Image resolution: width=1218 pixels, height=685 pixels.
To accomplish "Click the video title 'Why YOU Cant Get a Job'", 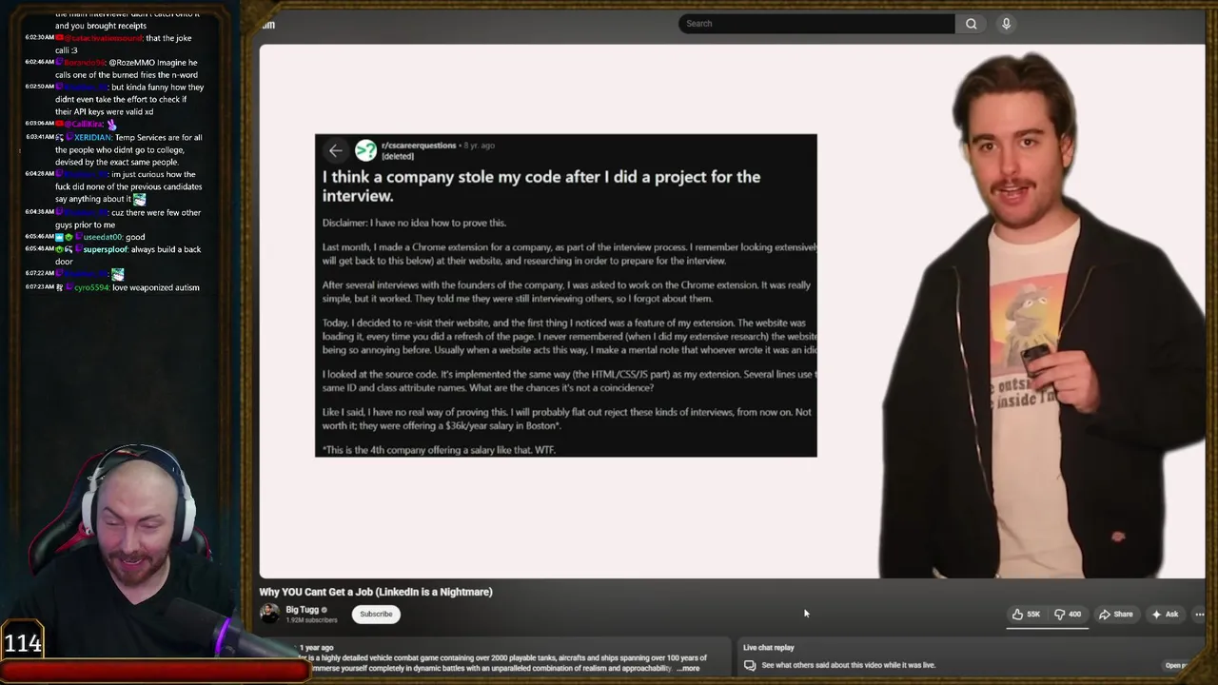I will click(376, 592).
